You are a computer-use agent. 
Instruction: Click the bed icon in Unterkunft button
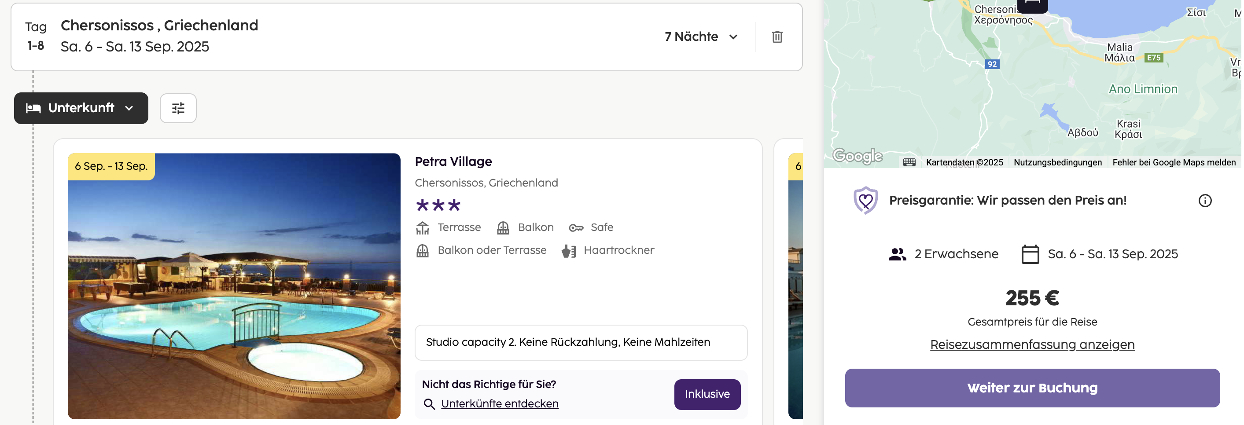[x=33, y=108]
